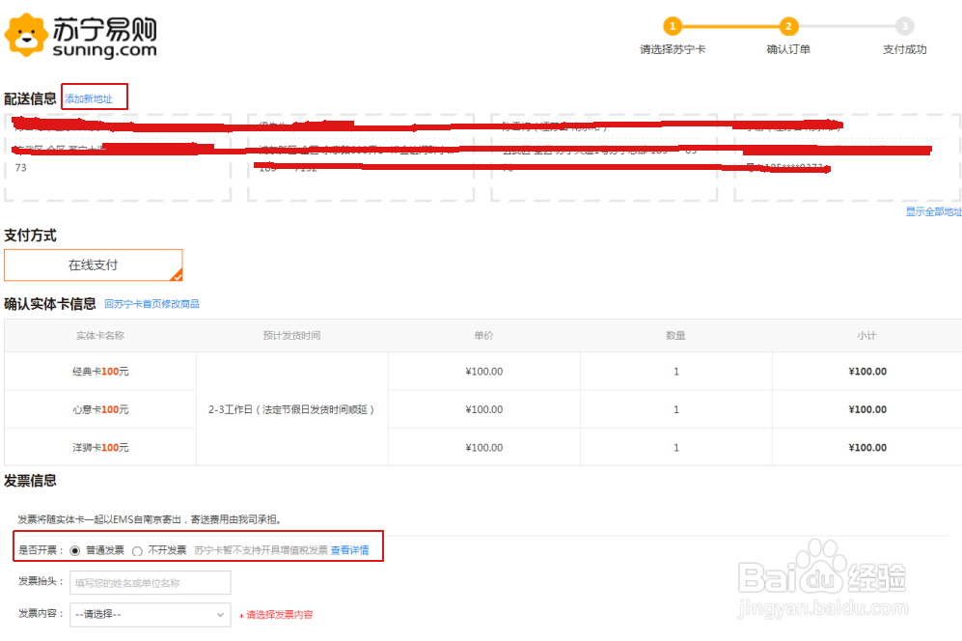
Task: Click the 洋狮卡 unit price ¥100.00
Action: click(x=484, y=448)
